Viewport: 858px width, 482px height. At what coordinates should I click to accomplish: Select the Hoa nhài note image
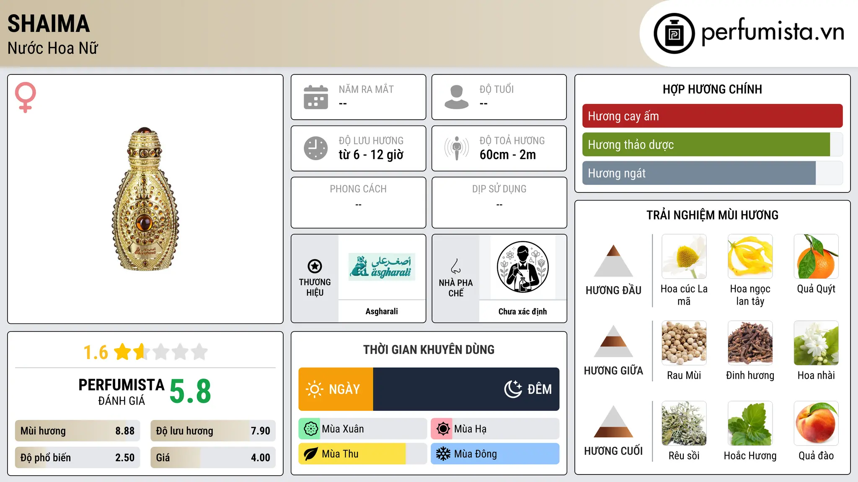point(816,343)
